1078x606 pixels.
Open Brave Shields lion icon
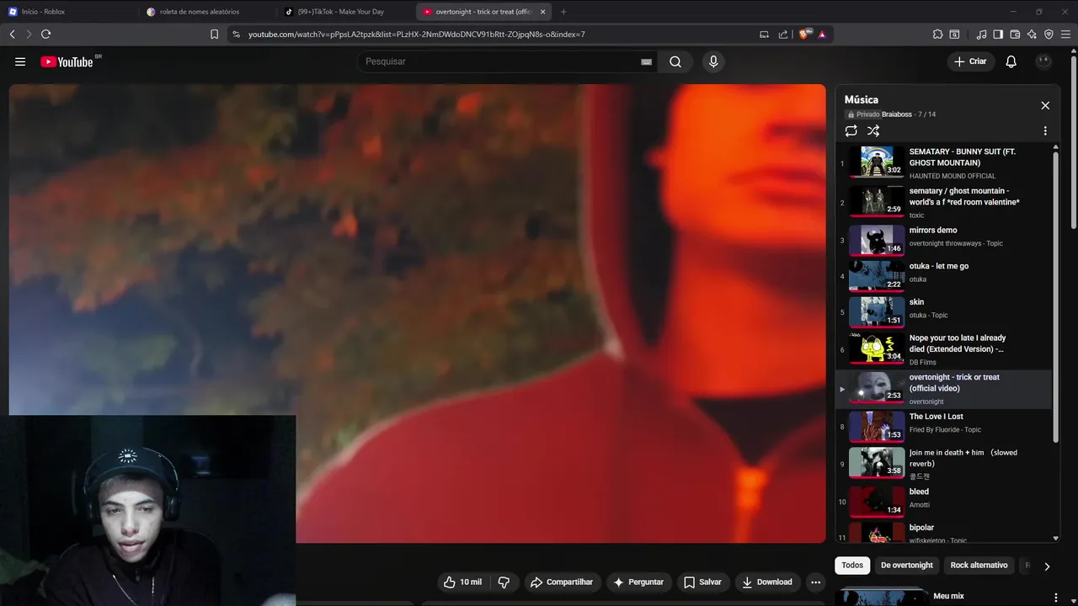(806, 35)
